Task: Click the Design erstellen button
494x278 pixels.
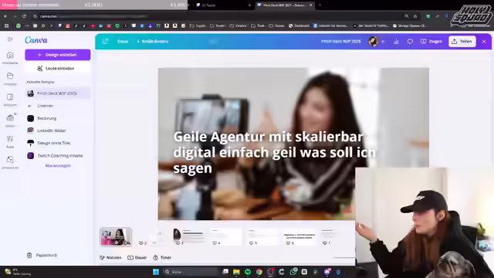Action: [58, 55]
